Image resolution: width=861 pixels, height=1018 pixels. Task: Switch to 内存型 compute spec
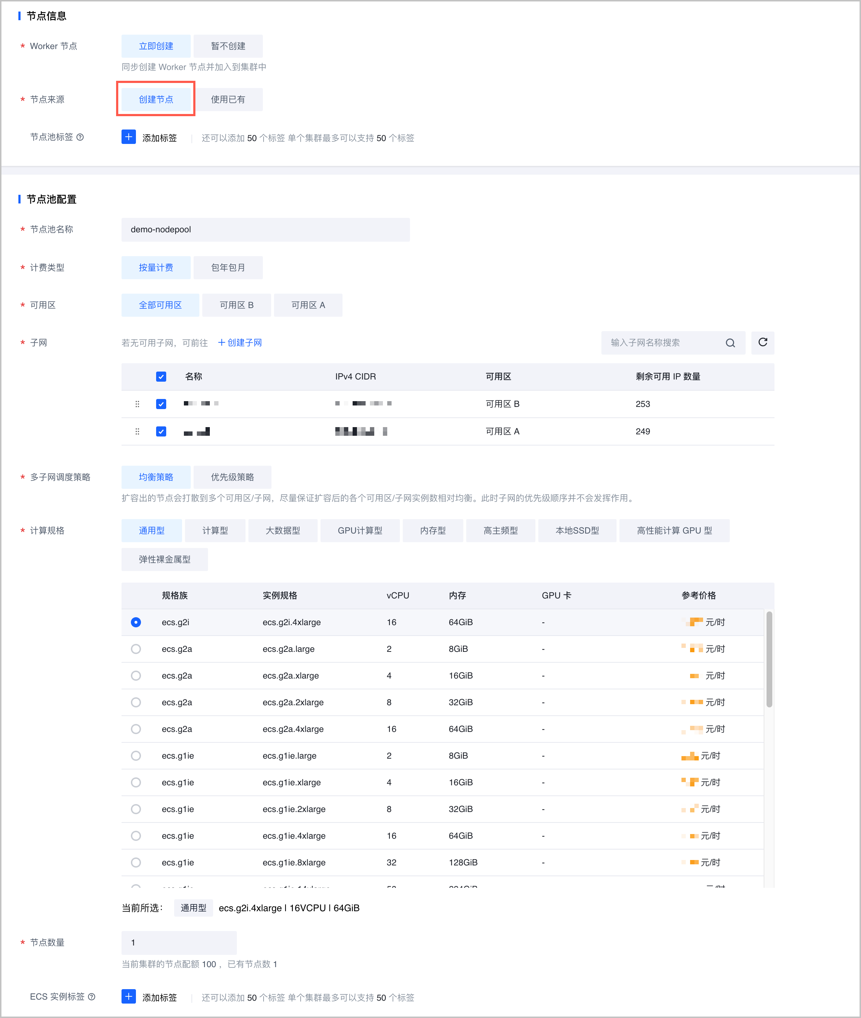(432, 531)
